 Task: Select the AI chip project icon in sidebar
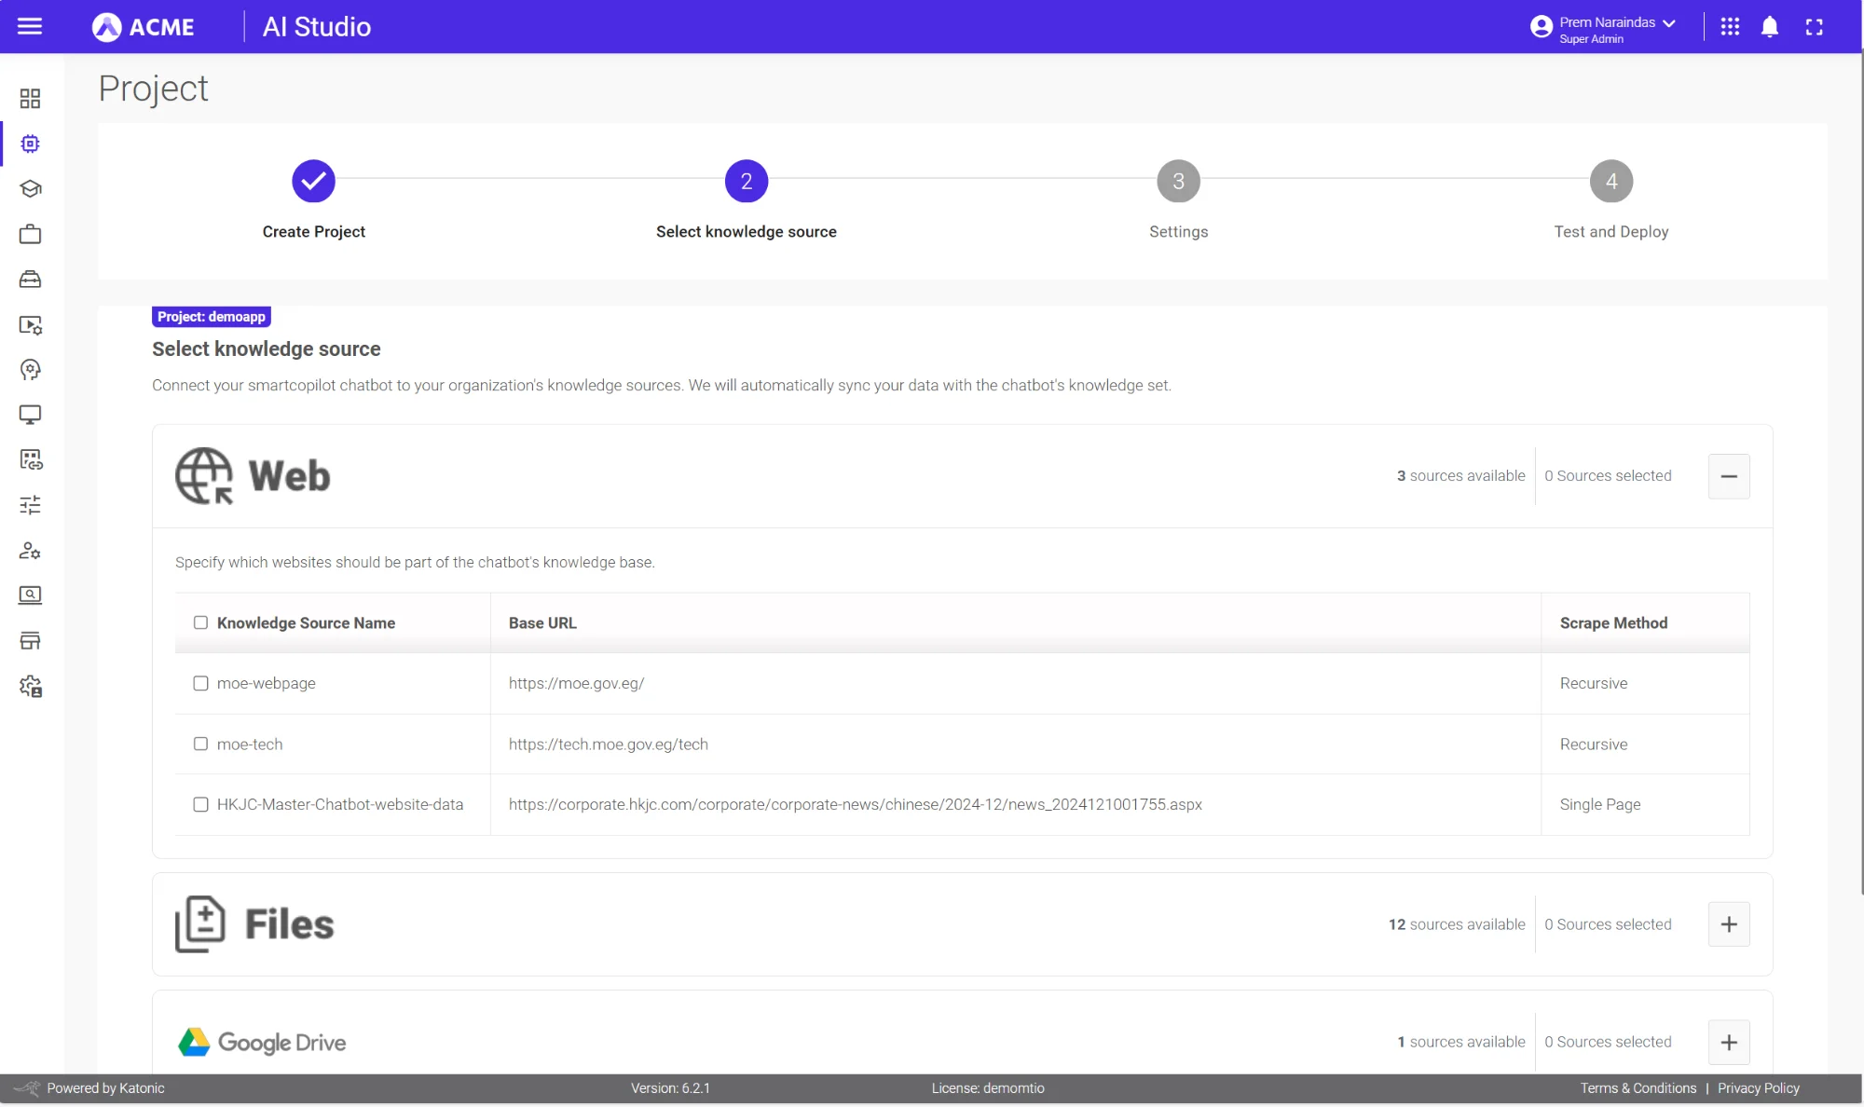31,143
